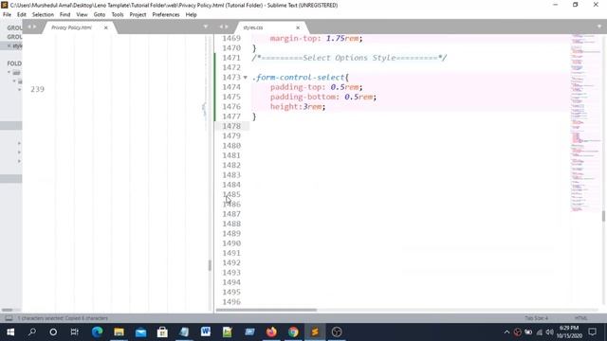Viewport: 607px width, 341px height.
Task: Open left pane tab list dropdown
Action: 206,27
